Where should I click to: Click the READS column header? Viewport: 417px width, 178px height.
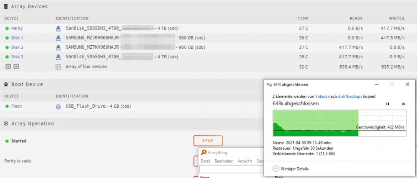coord(356,19)
